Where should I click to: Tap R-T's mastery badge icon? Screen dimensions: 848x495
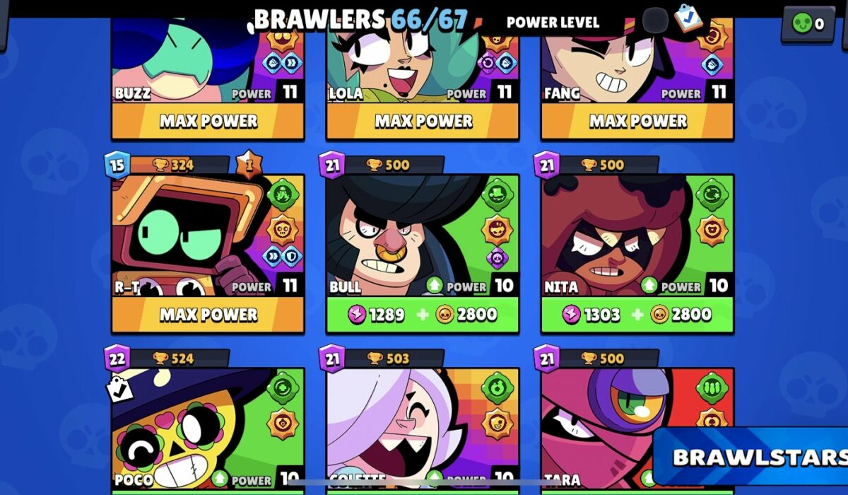coord(249,164)
